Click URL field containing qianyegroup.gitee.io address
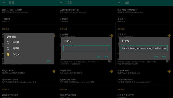 [x=144, y=48]
